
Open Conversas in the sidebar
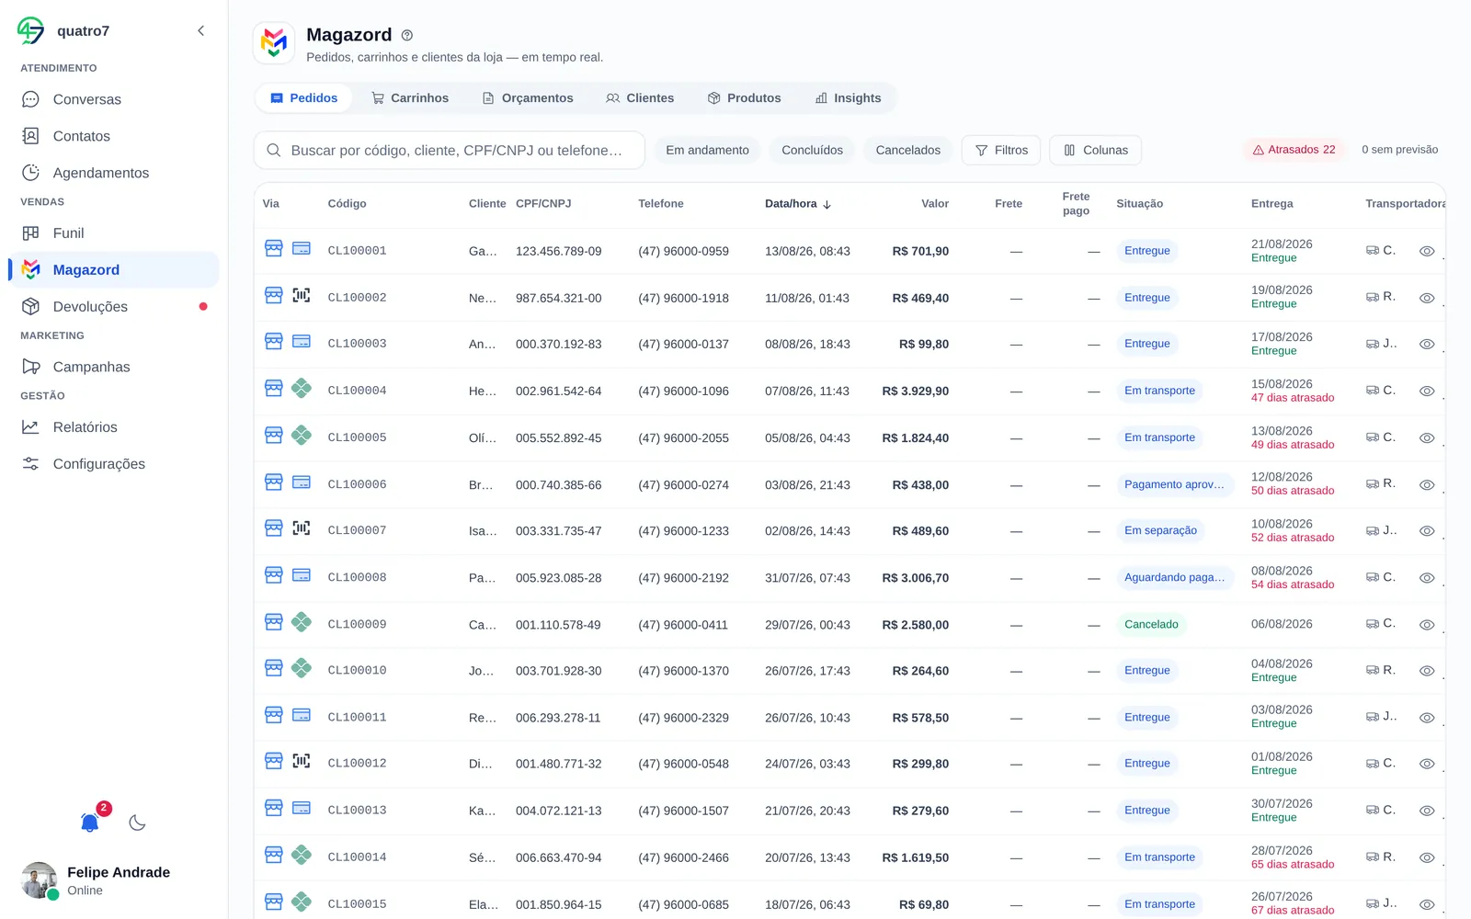[114, 99]
